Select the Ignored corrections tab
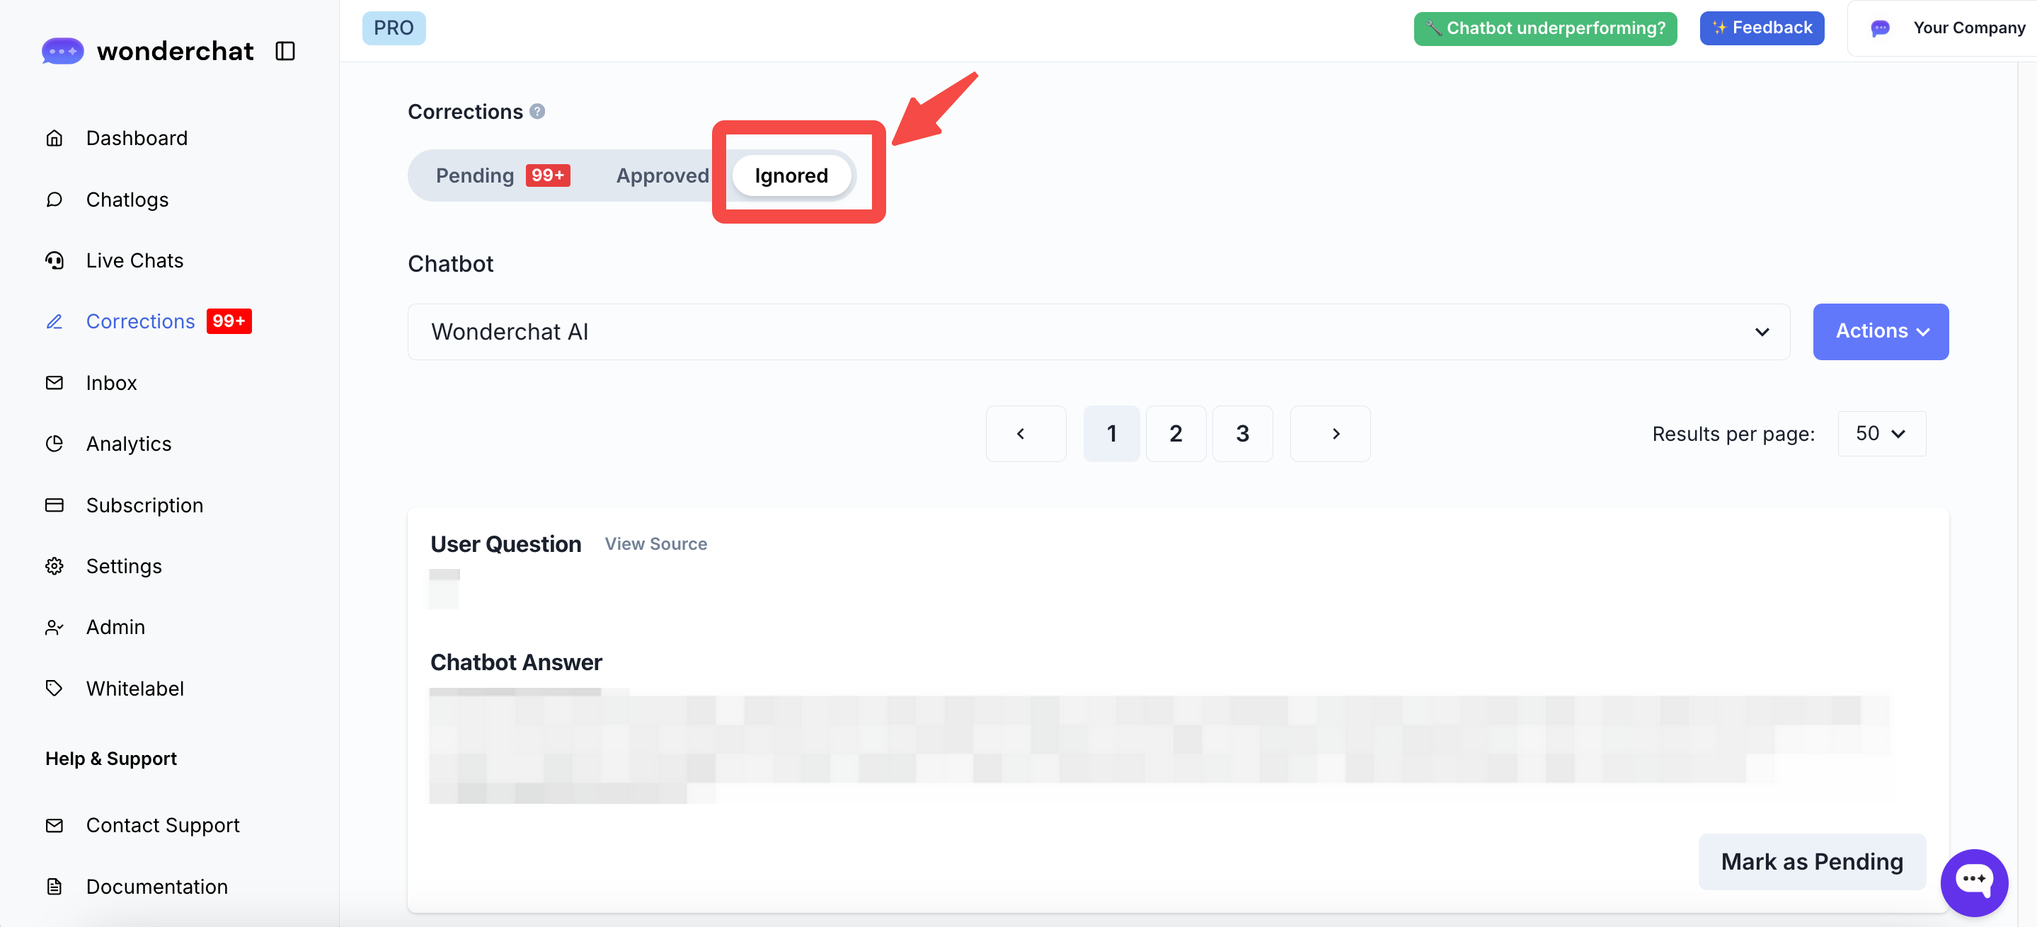The height and width of the screenshot is (927, 2037). [791, 175]
